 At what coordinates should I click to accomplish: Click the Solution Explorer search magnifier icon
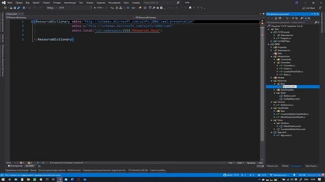click(x=316, y=22)
